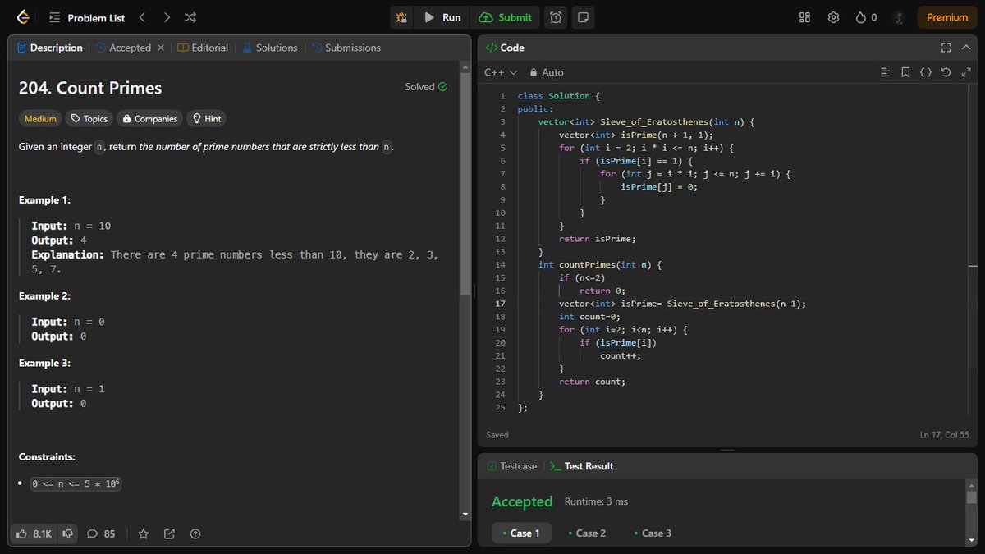The height and width of the screenshot is (554, 985).
Task: Reset code to default with undo icon
Action: pos(946,72)
